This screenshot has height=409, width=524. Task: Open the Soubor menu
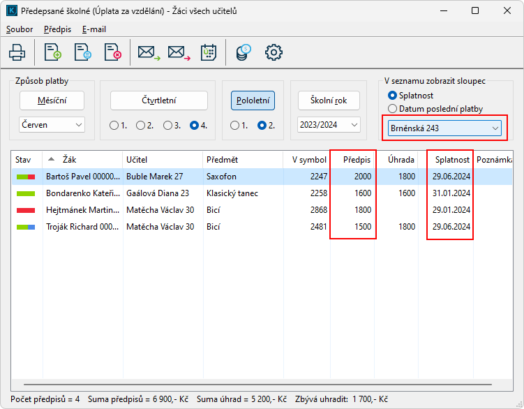(x=19, y=29)
